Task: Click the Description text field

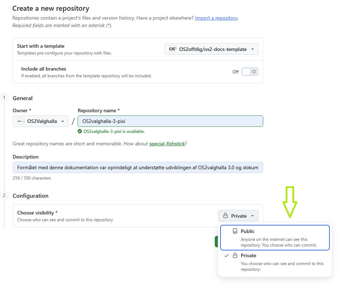Action: (138, 168)
